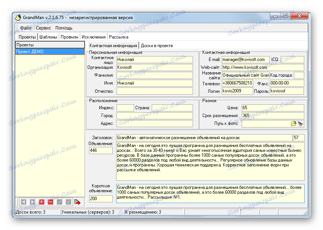Image resolution: width=323 pixels, height=230 pixels.
Task: Click the Факс field with 000-00-00
Action: 287,83
